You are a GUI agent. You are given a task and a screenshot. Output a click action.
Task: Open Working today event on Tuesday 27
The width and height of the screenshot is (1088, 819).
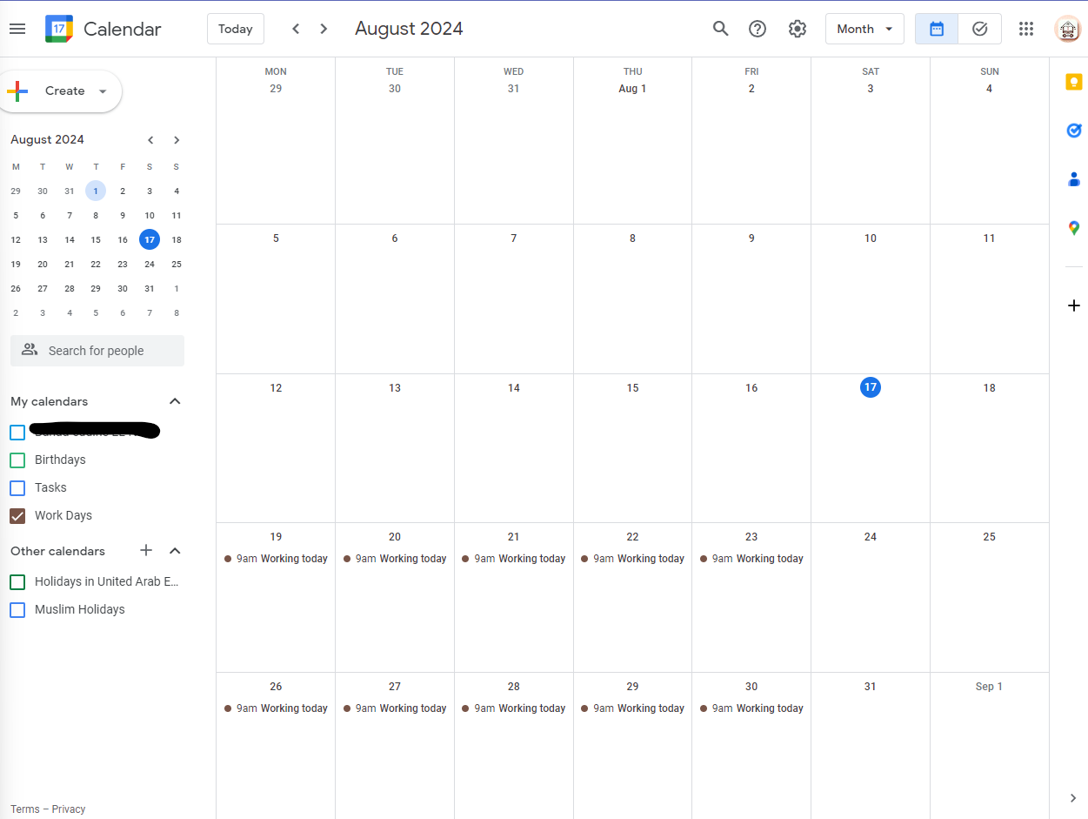[x=395, y=708]
